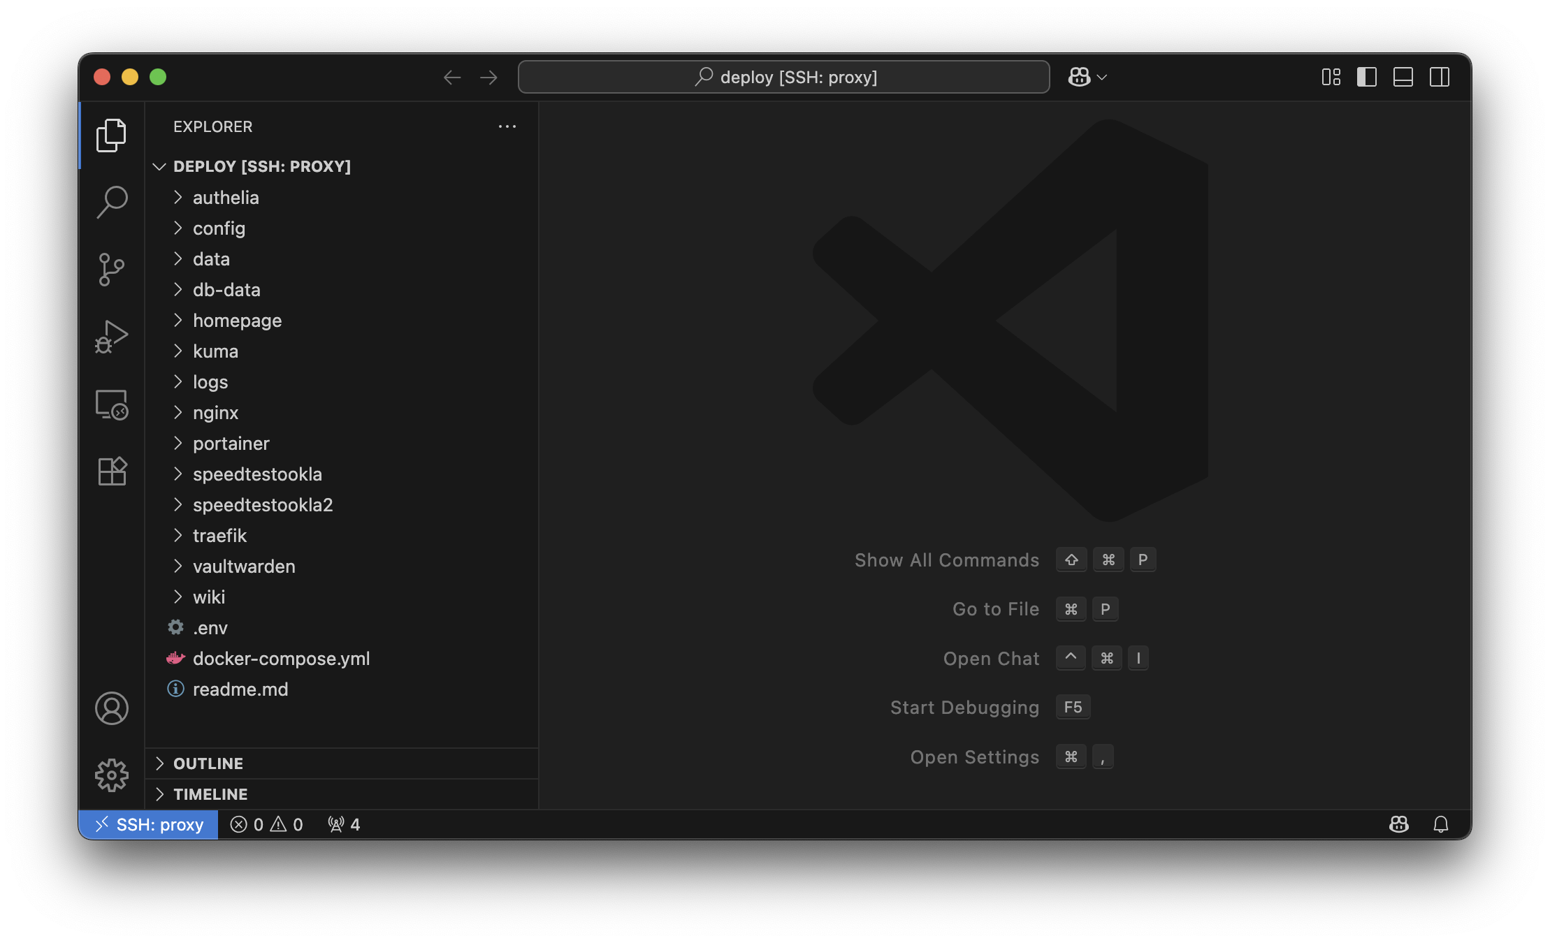Open the Remote Explorer view
The width and height of the screenshot is (1550, 943).
tap(112, 404)
